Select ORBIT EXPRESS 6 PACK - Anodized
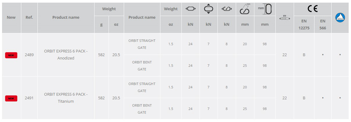Screen dimensions: 351x122 66,55
